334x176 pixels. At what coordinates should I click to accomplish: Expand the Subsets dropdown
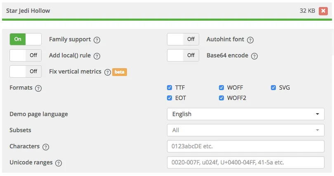[x=245, y=130]
